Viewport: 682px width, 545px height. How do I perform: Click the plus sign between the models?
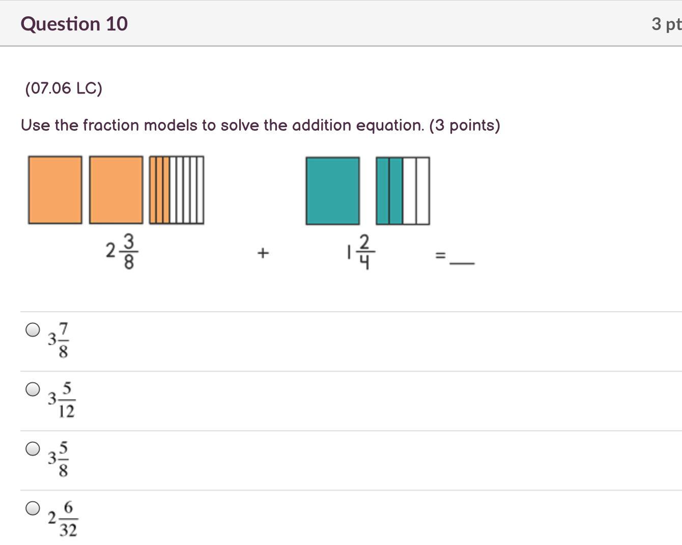[x=263, y=252]
